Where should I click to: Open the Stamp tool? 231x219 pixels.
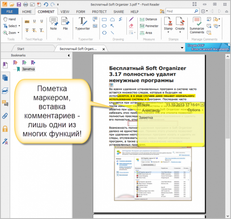pos(168,24)
